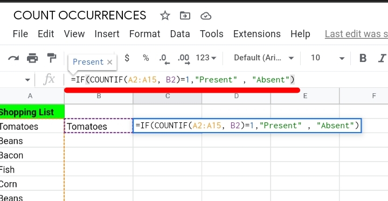This screenshot has height=201, width=388.
Task: Select Tomatoes cell in column A
Action: coord(32,126)
